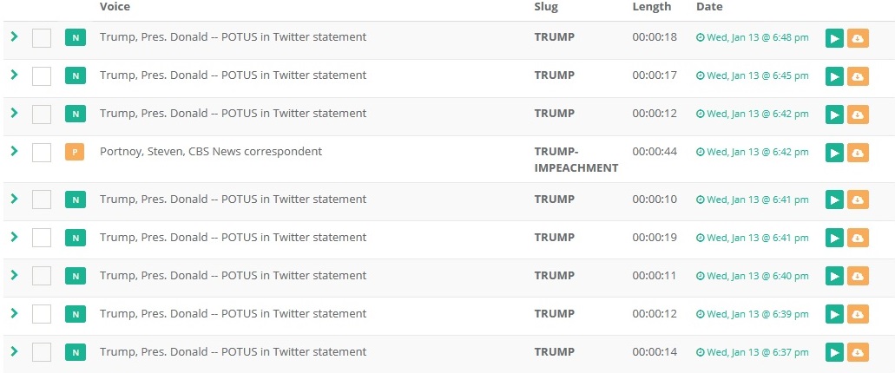Click the Wed, Jan 13 @ 6:40 pm date
Viewport: 895px width, 373px height.
click(753, 276)
